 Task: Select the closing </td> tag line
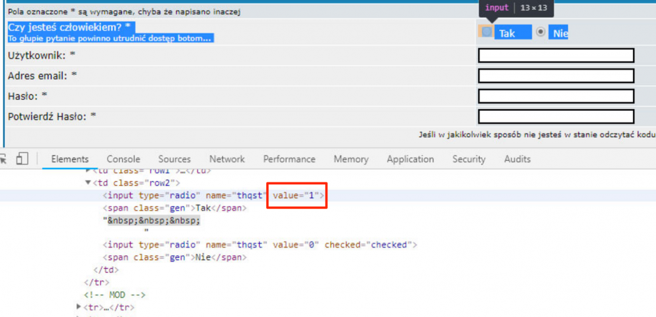tap(106, 270)
